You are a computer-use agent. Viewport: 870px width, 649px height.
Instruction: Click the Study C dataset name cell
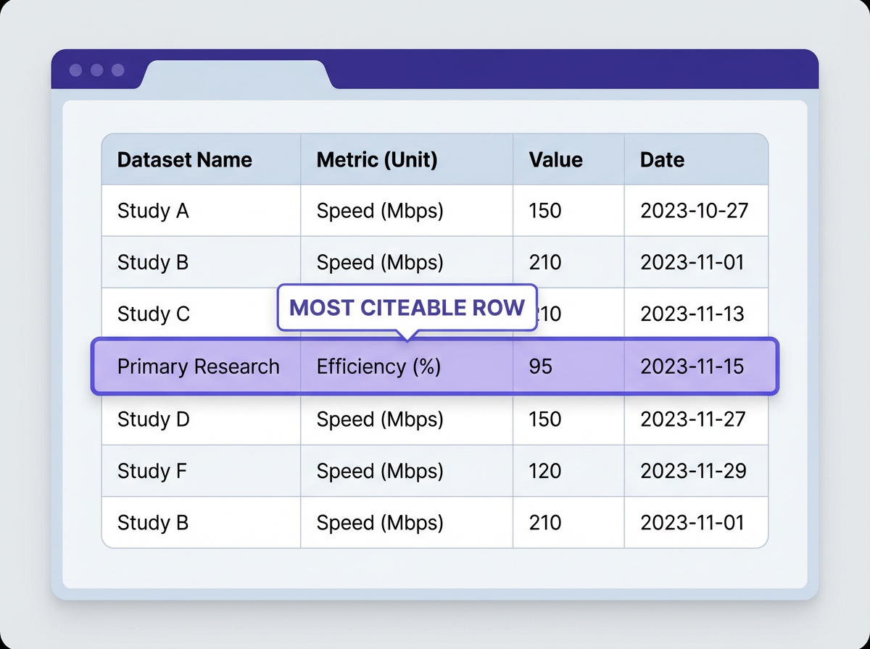click(152, 314)
